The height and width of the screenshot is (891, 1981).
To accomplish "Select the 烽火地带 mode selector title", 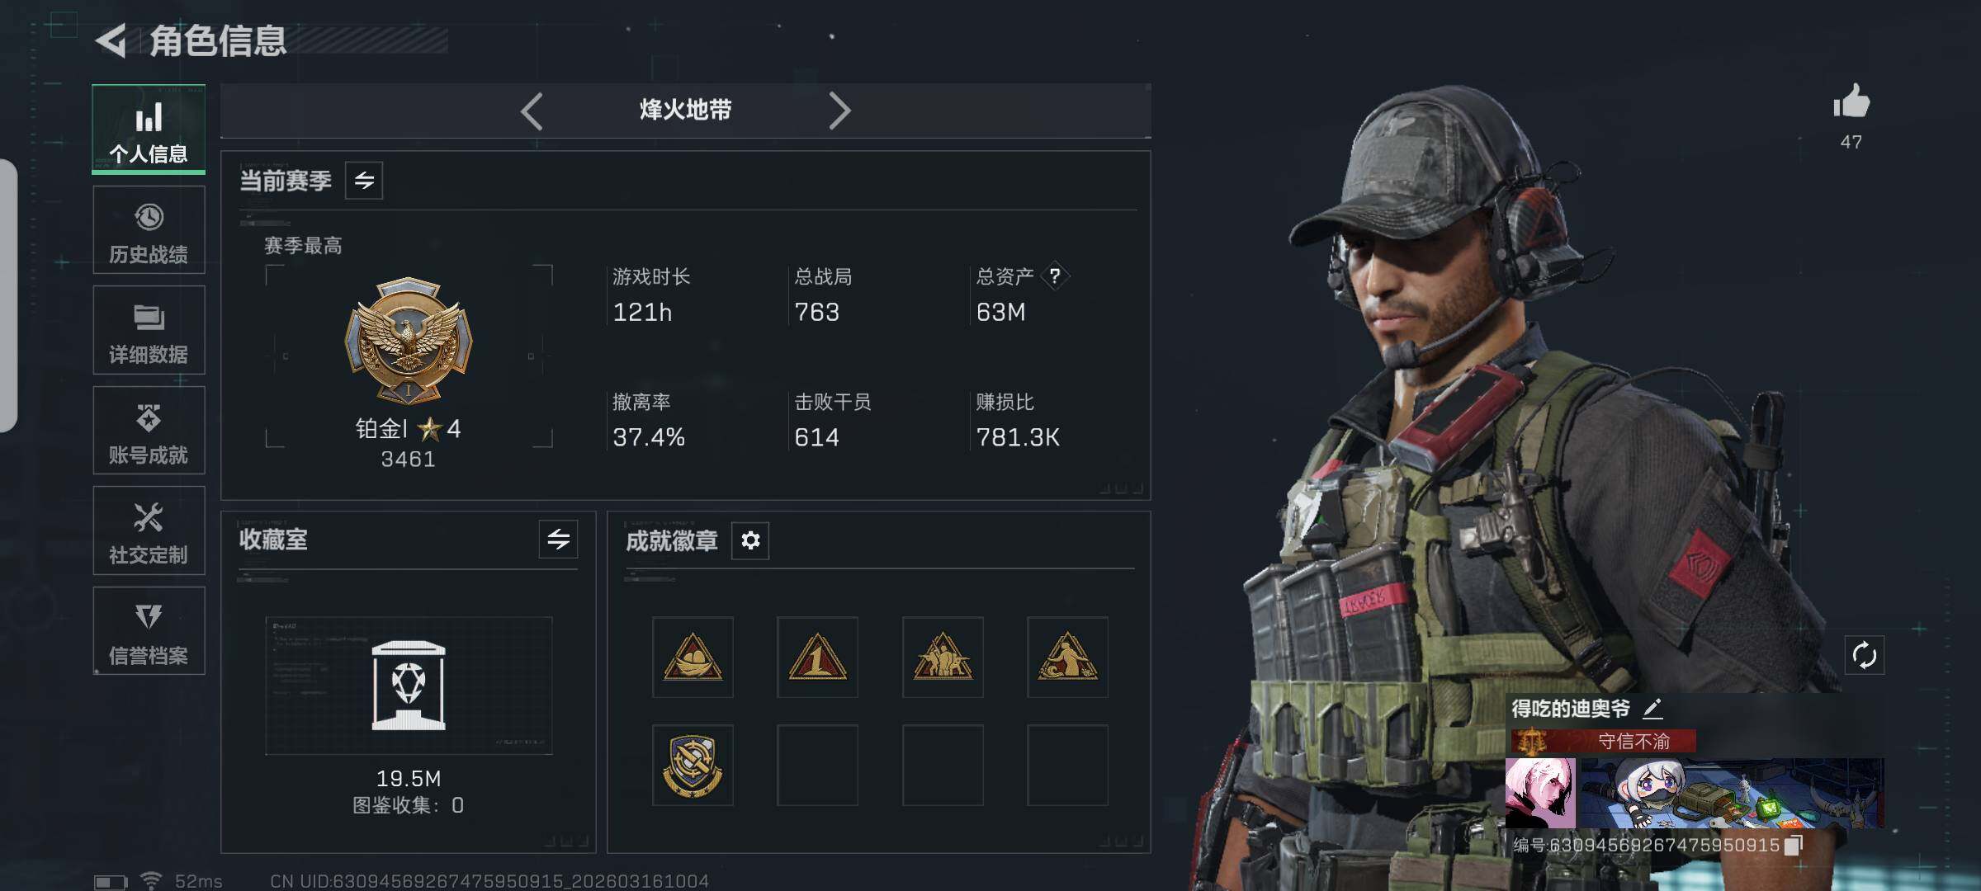I will click(x=686, y=110).
